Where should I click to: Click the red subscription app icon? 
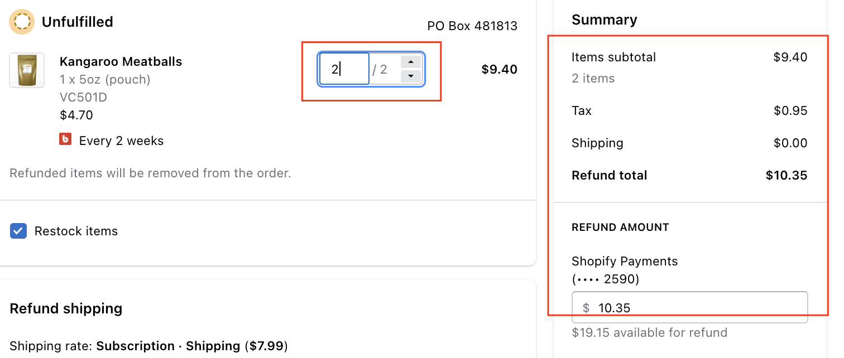click(x=65, y=139)
